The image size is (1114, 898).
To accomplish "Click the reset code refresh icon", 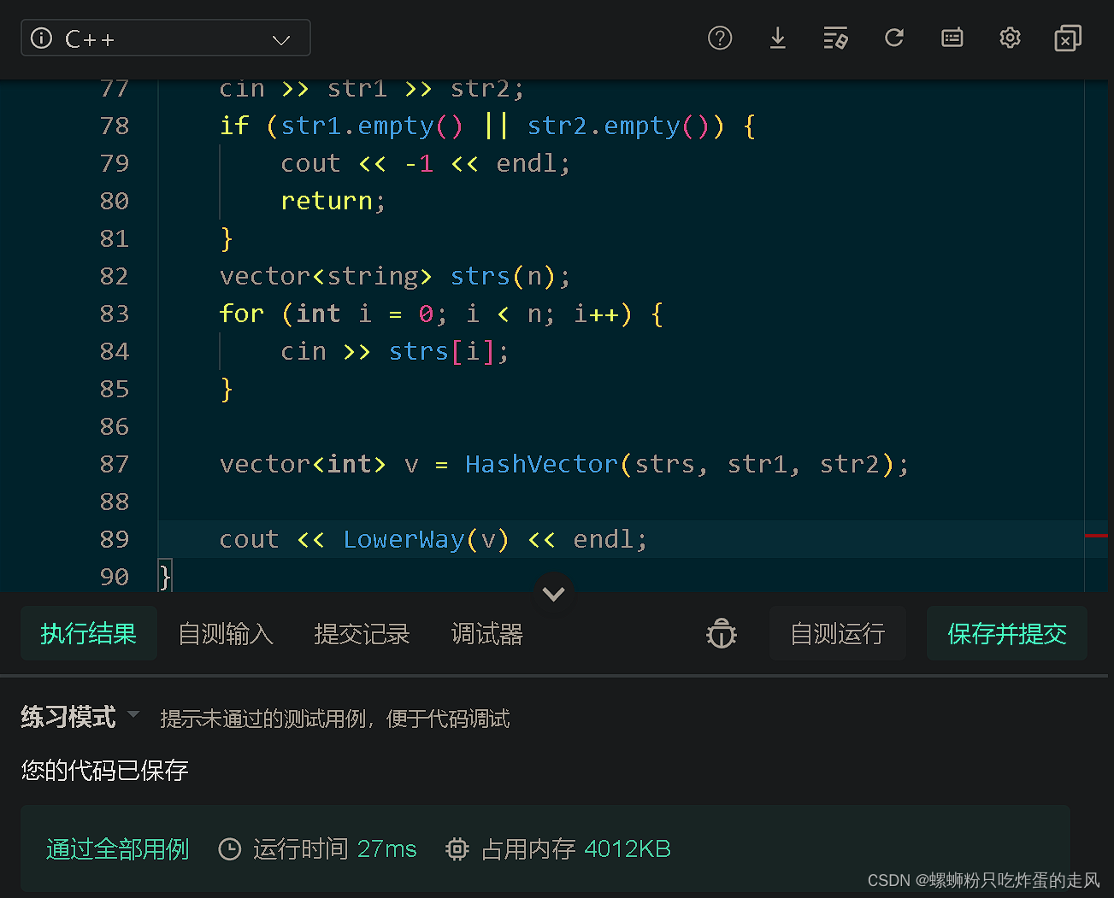I will [894, 38].
